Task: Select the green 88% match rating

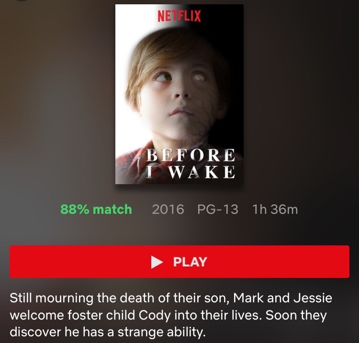Action: coord(96,210)
